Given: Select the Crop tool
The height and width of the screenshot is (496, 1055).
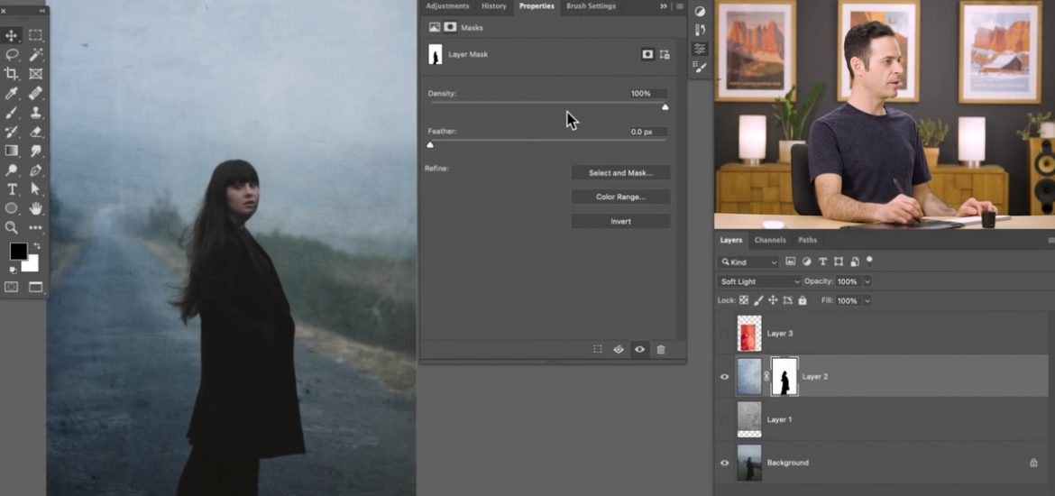Looking at the screenshot, I should pyautogui.click(x=12, y=73).
